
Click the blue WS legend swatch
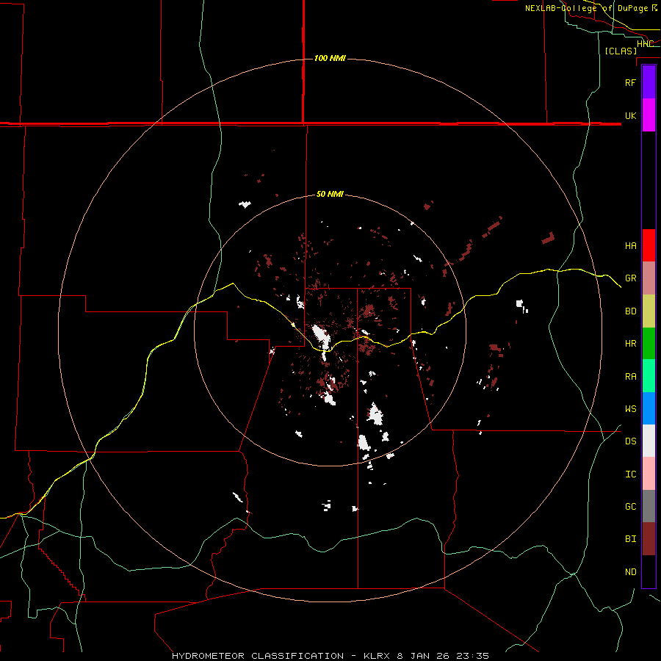point(649,408)
